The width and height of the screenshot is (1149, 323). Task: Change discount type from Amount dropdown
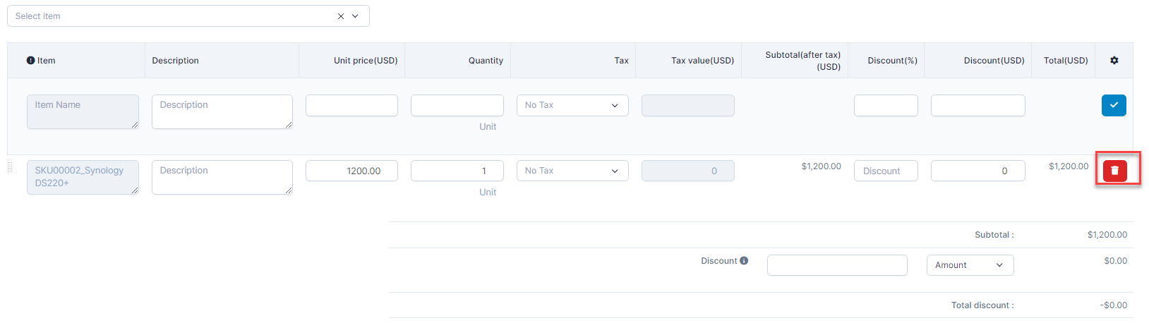(x=969, y=265)
